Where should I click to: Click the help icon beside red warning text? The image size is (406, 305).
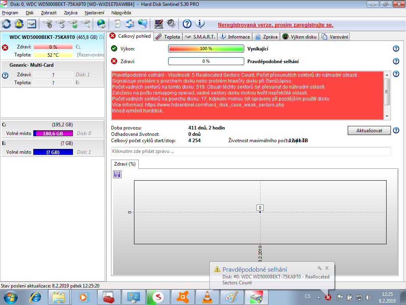[396, 74]
